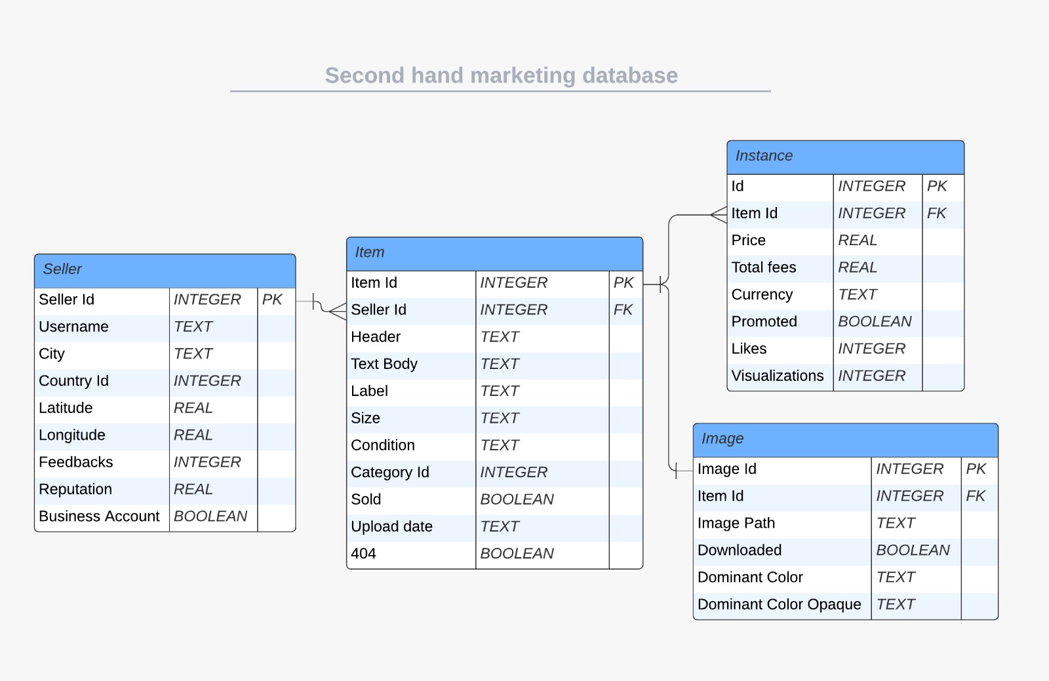Viewport: 1049px width, 681px height.
Task: Click the BOOLEAN type of Promoted
Action: coord(875,322)
